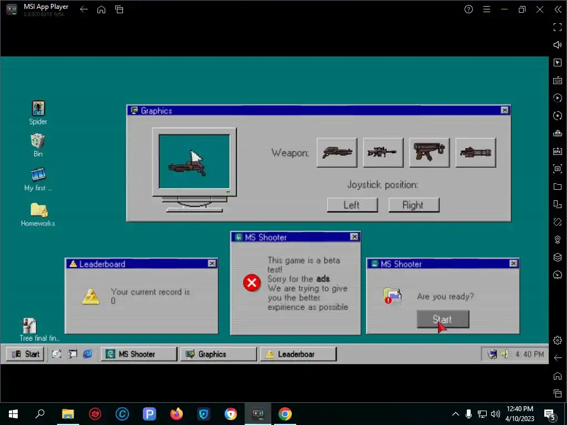Click the sidebar Android back arrow
567x425 pixels.
(558, 358)
